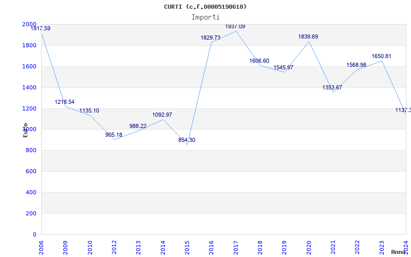
Task: Select data label 1937.09
Action: tap(235, 27)
